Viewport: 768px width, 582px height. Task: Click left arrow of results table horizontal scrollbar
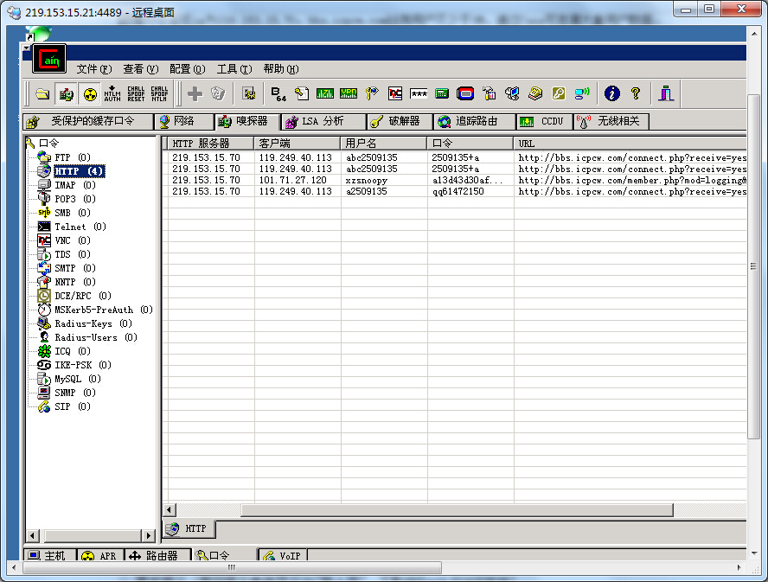(170, 510)
